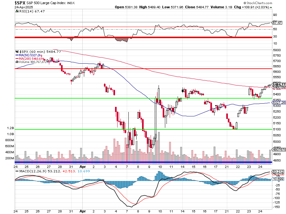Viewport: 286px width, 214px height.
Task: Select the $SPX ticker symbol title
Action: pos(20,3)
